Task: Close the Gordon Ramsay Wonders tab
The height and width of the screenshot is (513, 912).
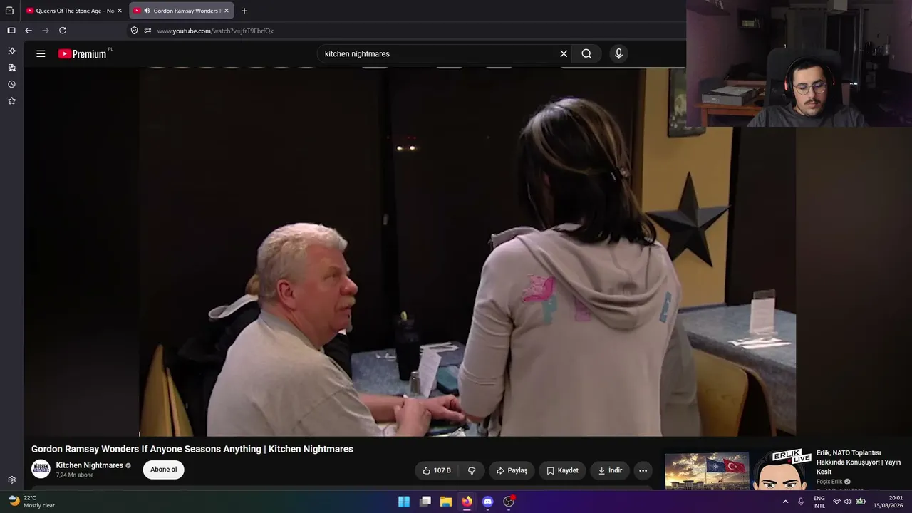Action: click(227, 11)
